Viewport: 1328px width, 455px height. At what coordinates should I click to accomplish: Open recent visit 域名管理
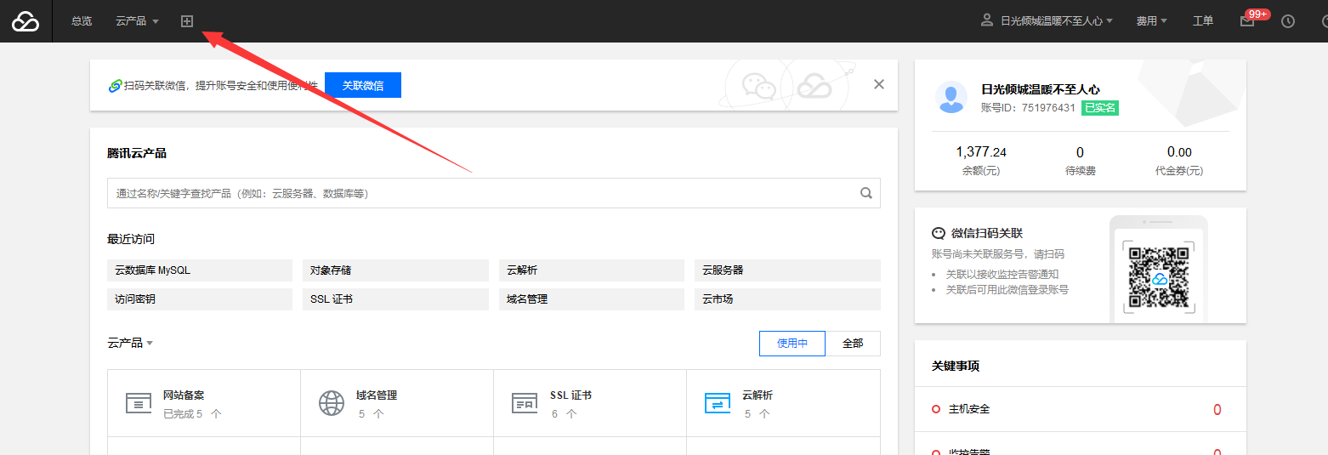592,299
